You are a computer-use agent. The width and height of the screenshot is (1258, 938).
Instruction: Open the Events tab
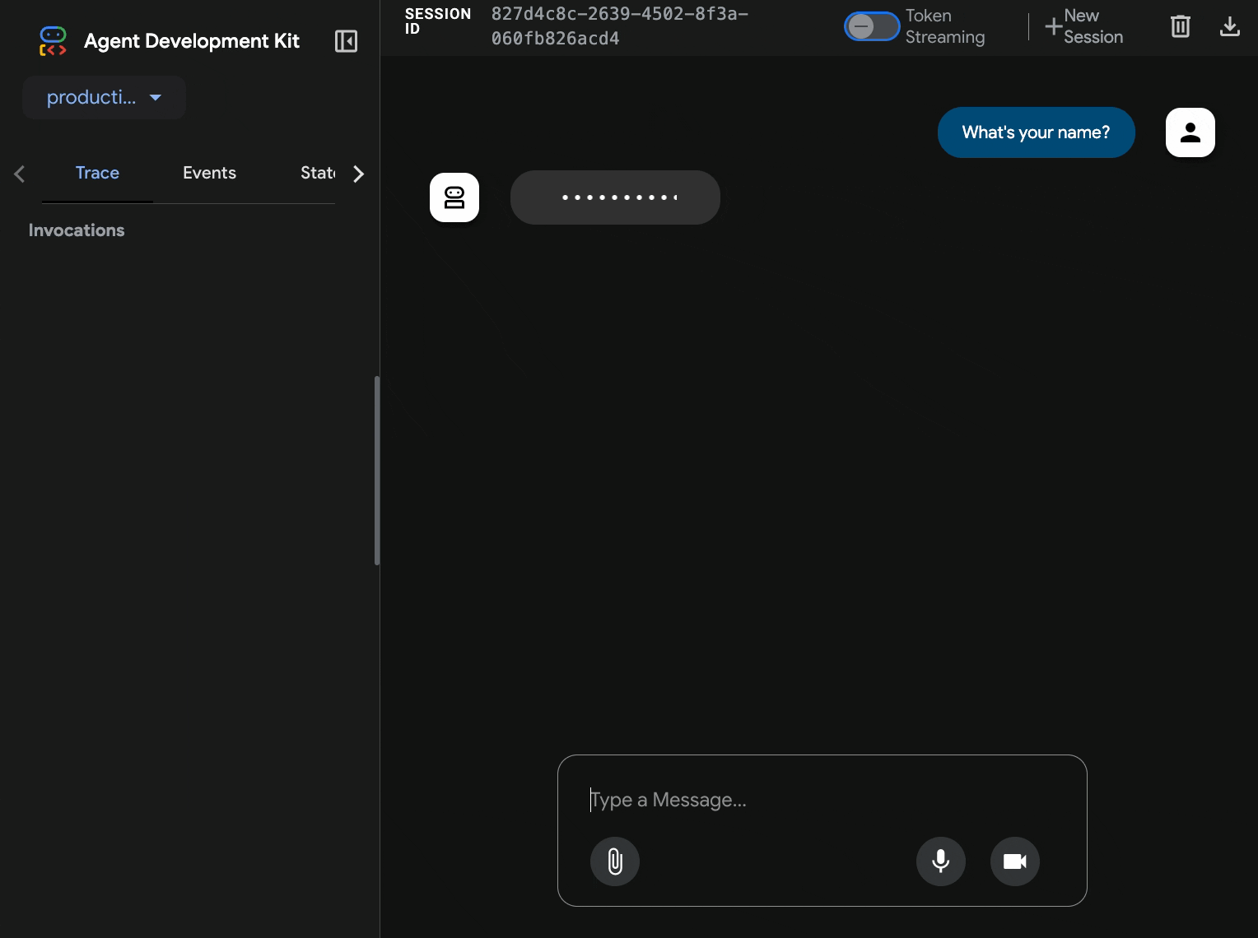click(x=209, y=173)
